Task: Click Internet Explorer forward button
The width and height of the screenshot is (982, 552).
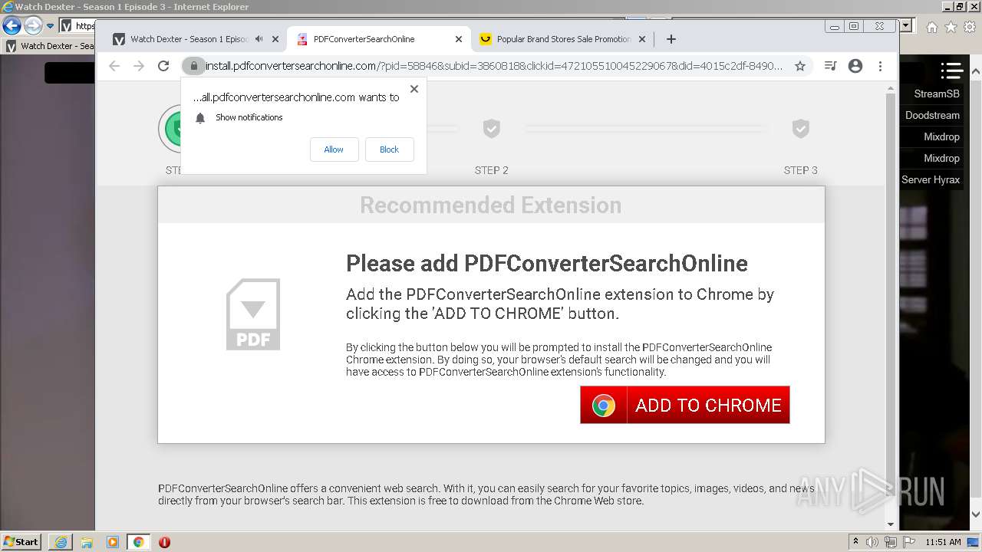Action: 33,26
